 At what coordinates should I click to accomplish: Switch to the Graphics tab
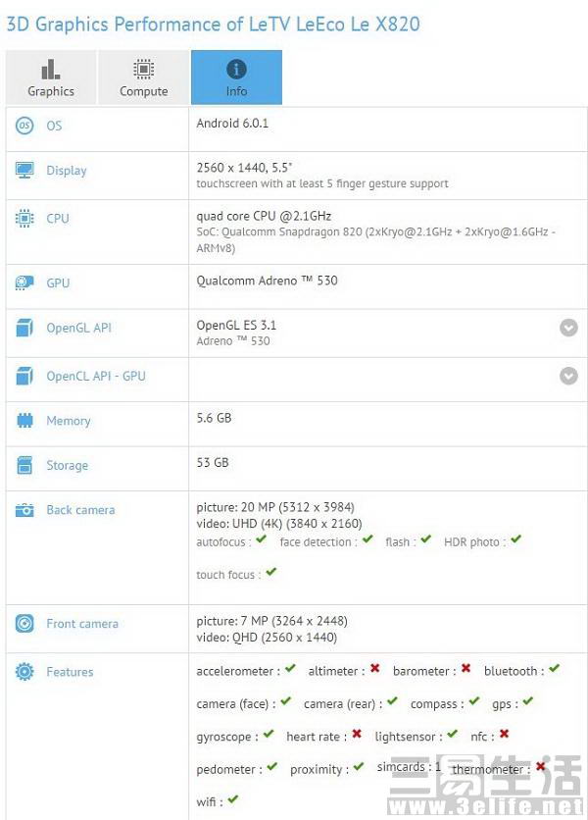click(x=51, y=77)
